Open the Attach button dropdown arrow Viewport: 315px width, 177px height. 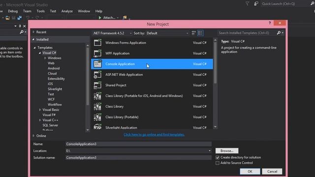[118, 18]
